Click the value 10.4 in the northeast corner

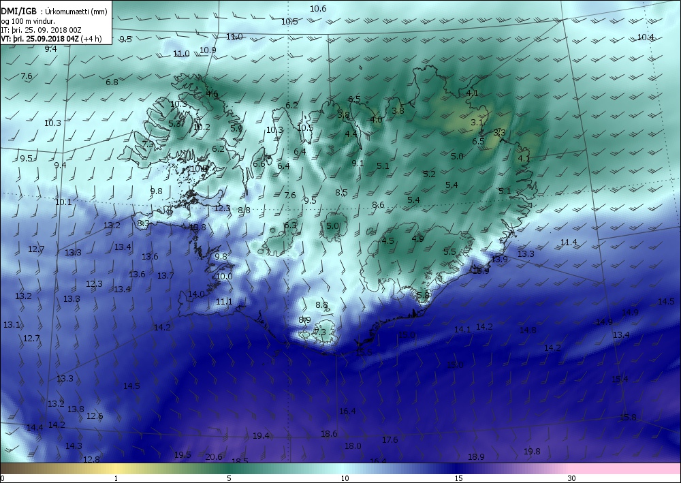[x=646, y=37]
